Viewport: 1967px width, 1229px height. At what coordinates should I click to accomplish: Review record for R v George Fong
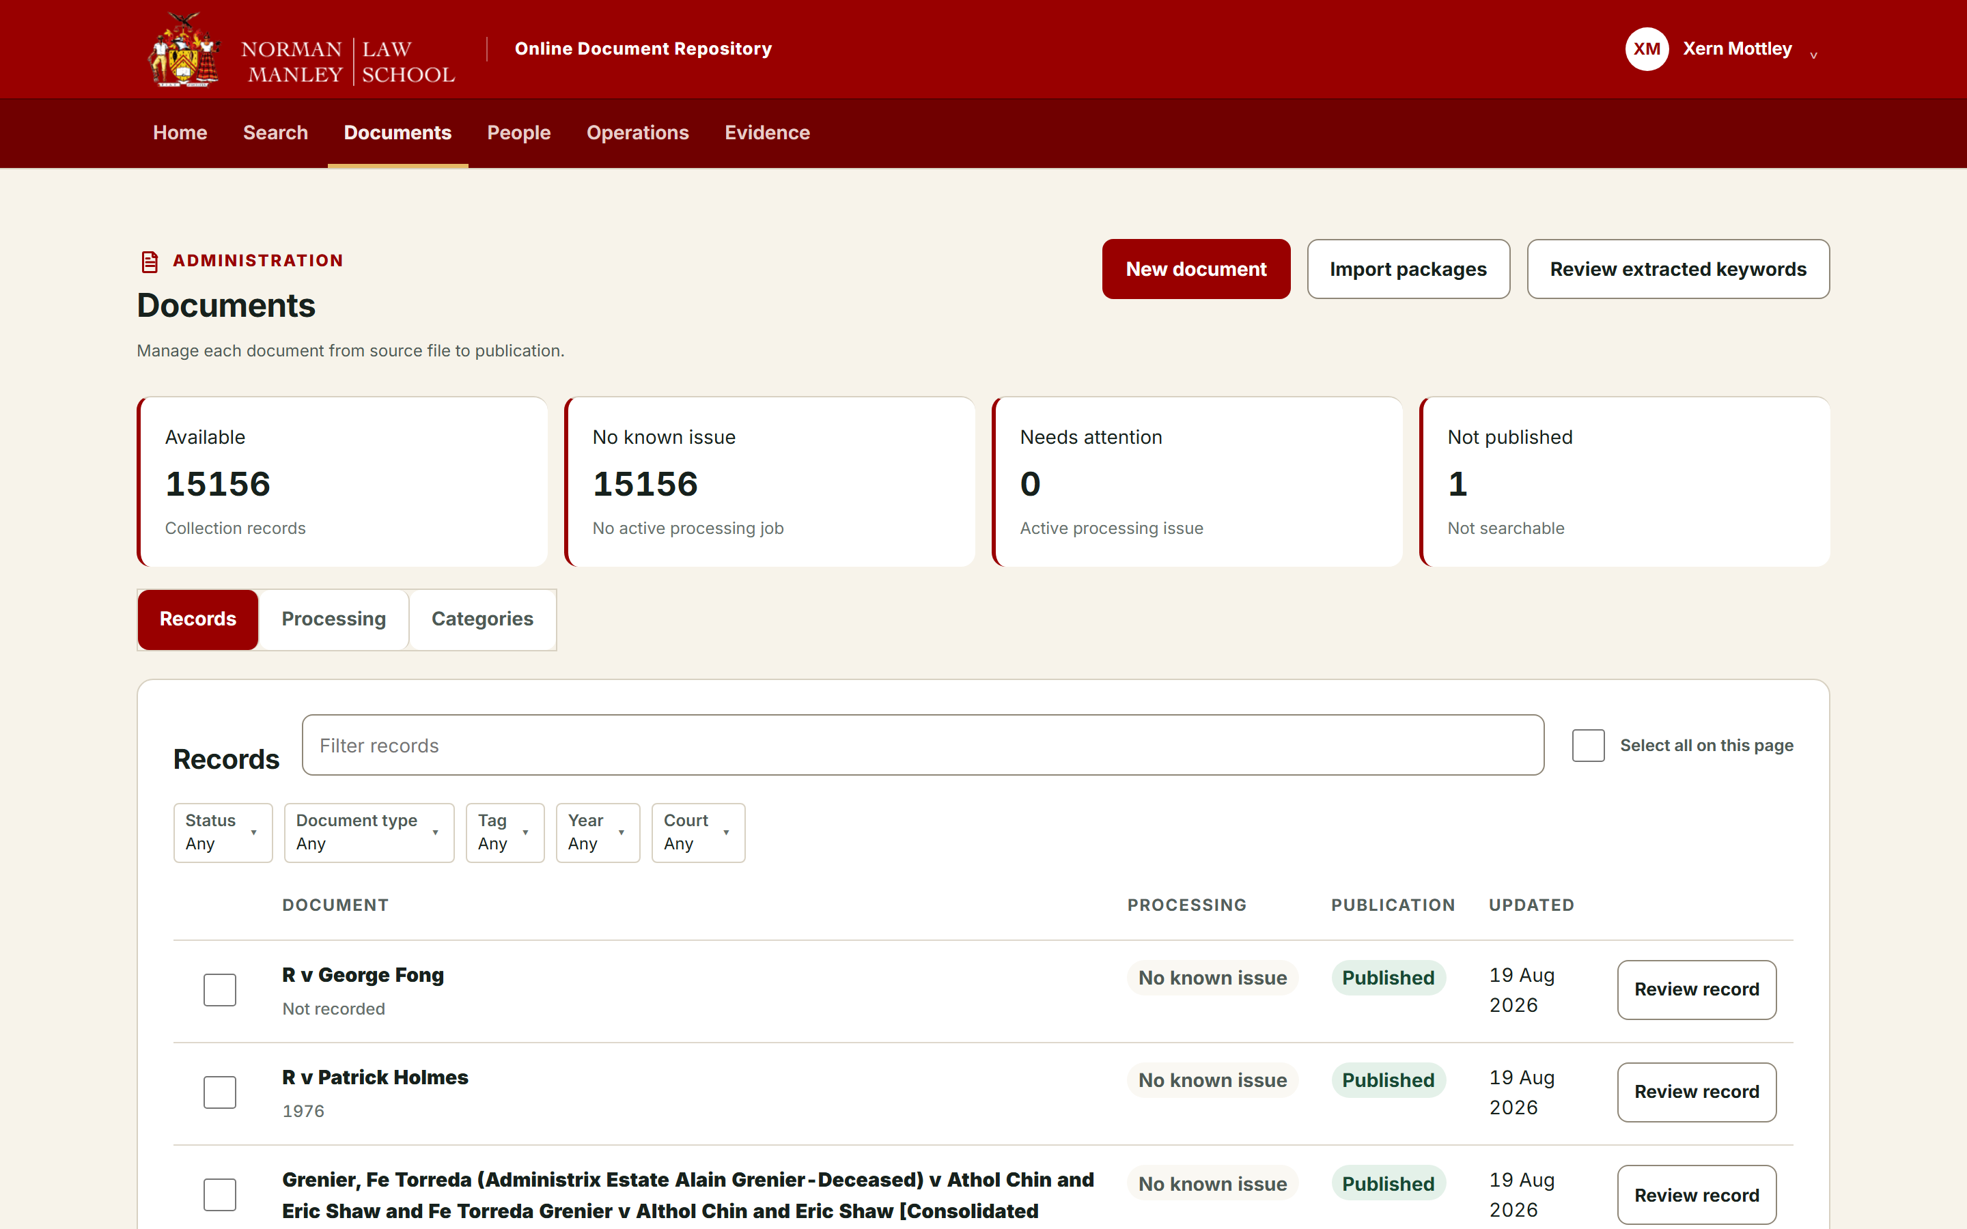[1697, 990]
